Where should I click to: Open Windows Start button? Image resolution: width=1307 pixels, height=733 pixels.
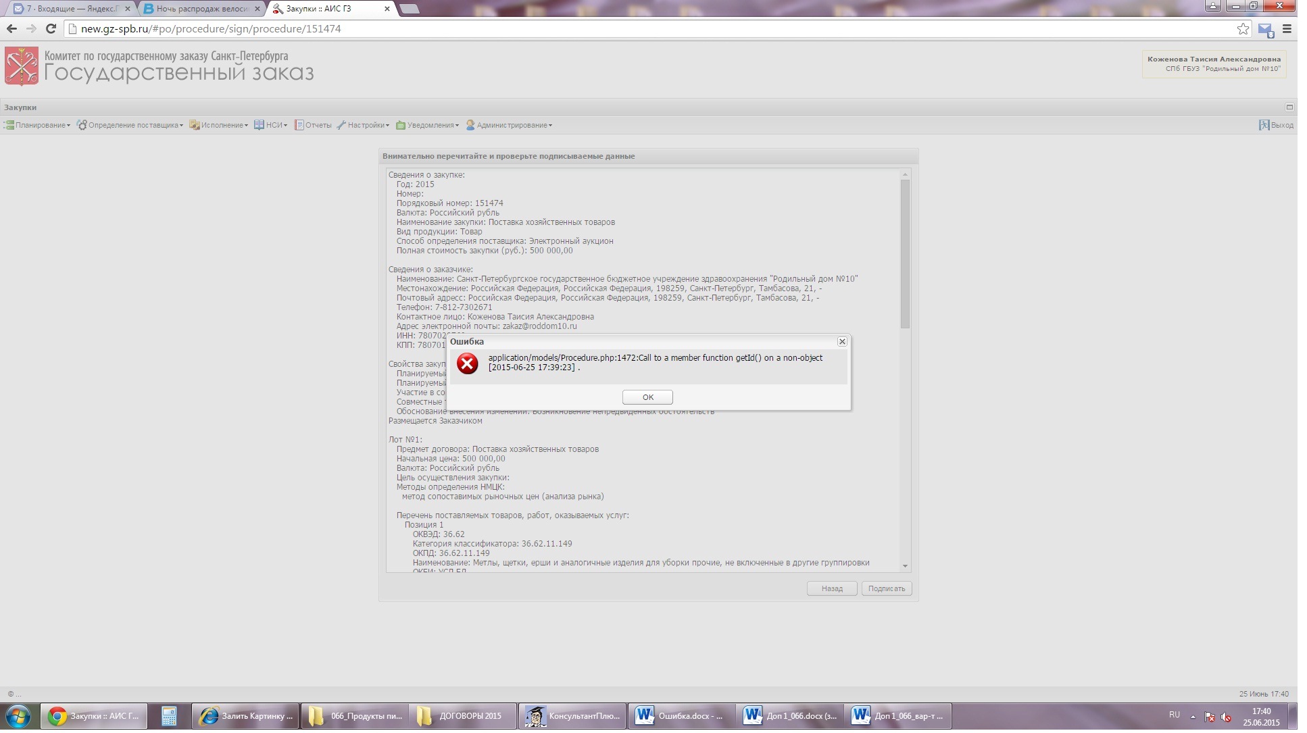18,715
